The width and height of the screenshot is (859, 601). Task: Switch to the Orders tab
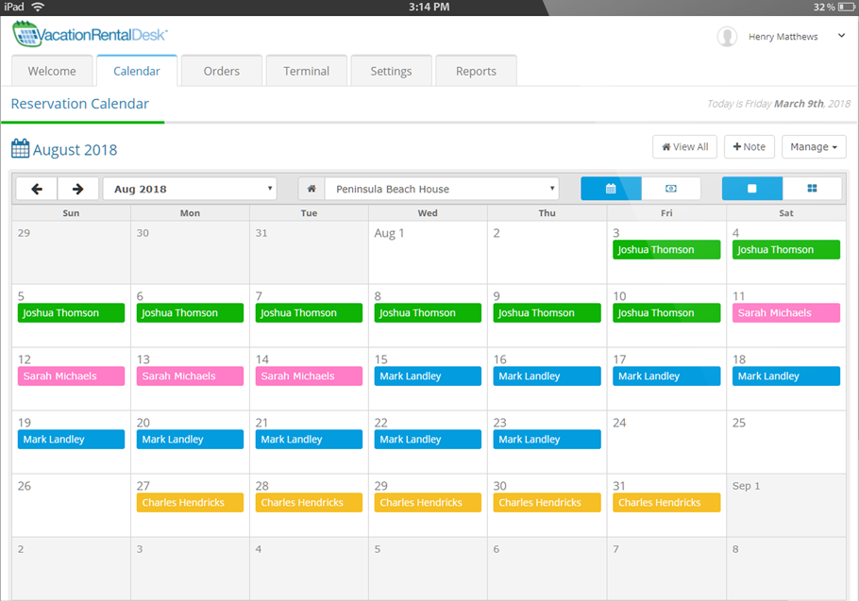click(221, 71)
